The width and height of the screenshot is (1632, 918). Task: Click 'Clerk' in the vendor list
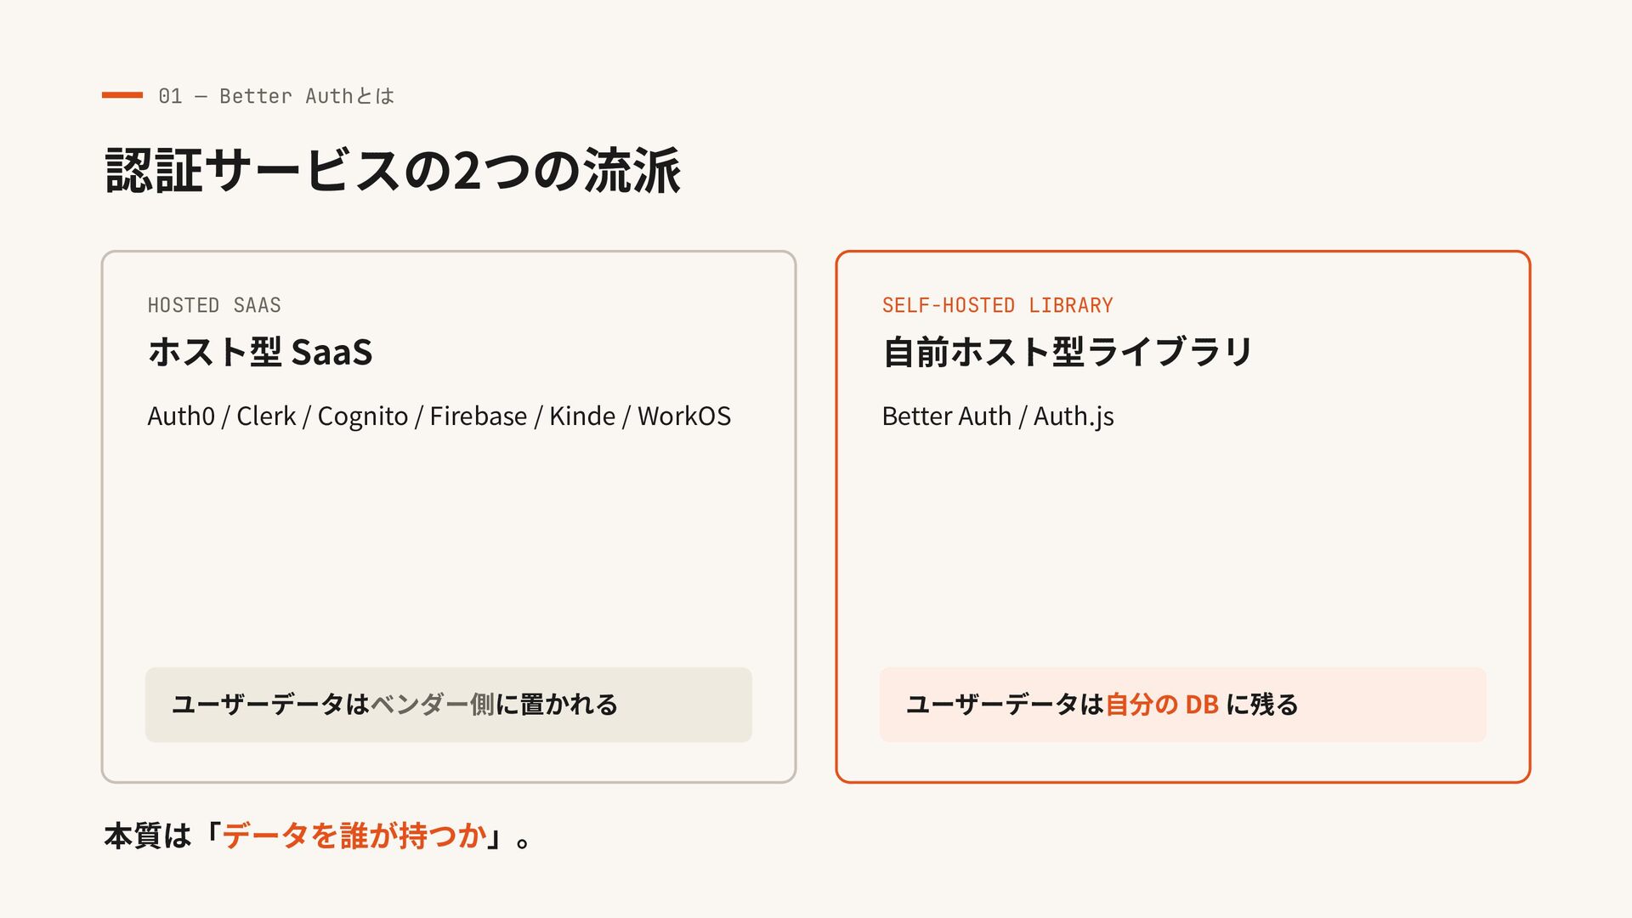point(266,416)
